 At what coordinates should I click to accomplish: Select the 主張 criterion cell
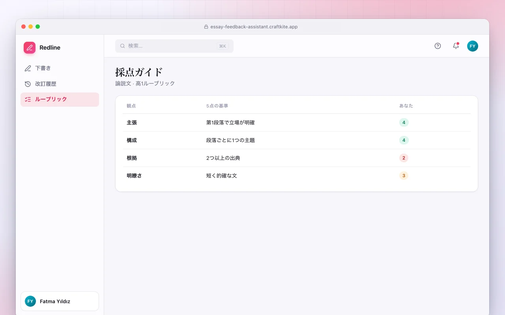(132, 122)
